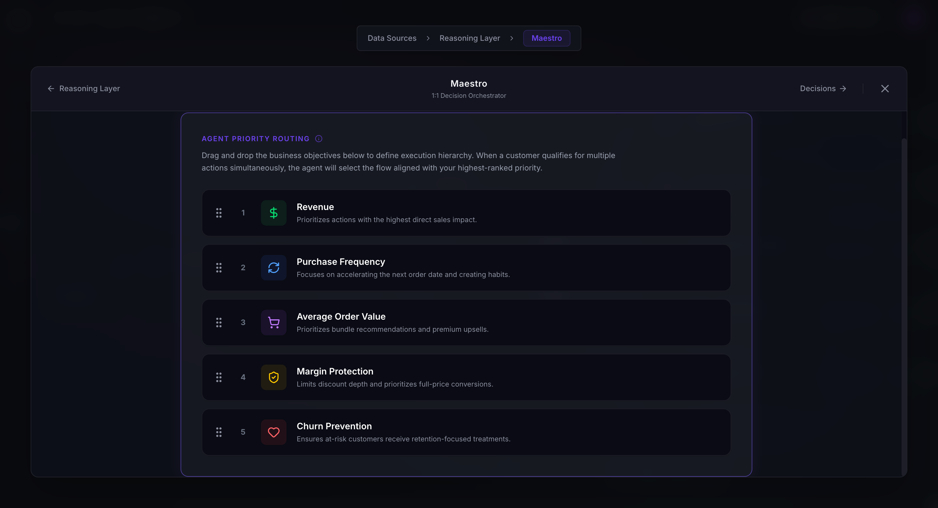This screenshot has height=508, width=938.
Task: Click the Churn Prevention heart icon
Action: tap(273, 432)
